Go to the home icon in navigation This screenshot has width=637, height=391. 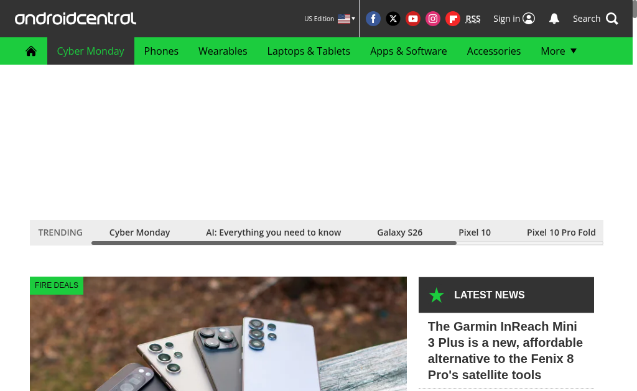click(x=31, y=51)
